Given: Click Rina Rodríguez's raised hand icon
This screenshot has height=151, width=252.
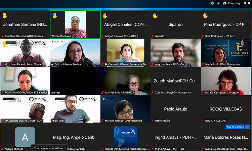Looking at the screenshot, I should click(x=205, y=15).
